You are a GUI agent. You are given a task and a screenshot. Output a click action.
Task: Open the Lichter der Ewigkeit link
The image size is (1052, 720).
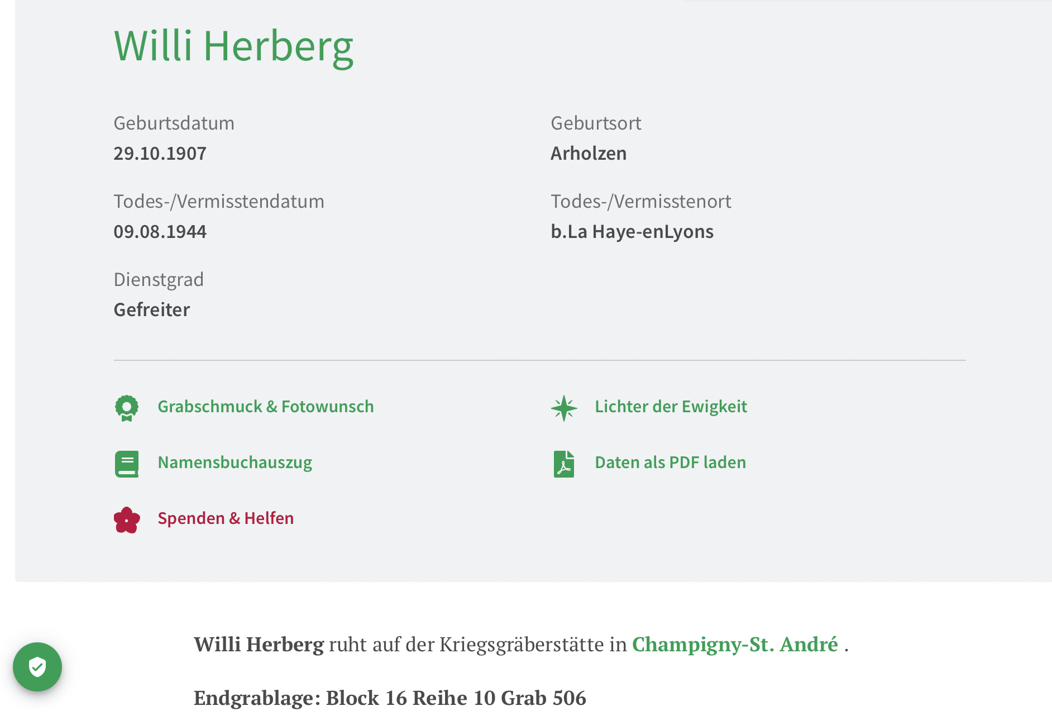(x=671, y=407)
